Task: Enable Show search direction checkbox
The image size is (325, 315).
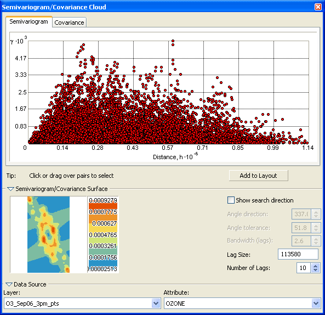Action: [231, 200]
